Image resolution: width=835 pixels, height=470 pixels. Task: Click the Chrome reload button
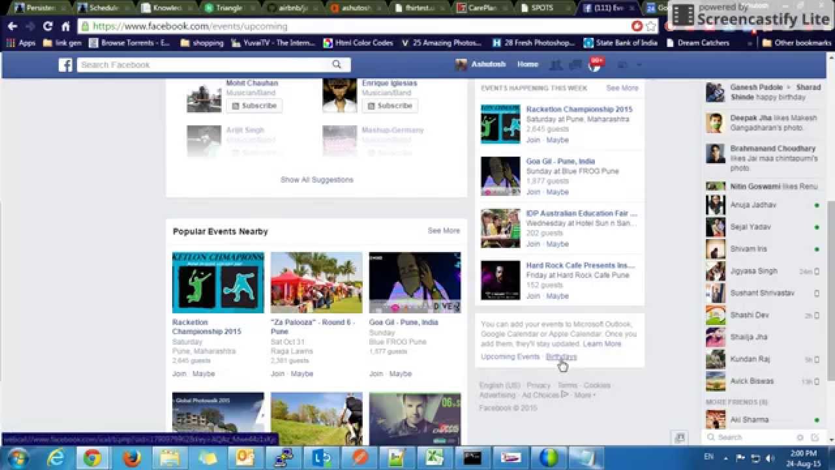(x=48, y=26)
